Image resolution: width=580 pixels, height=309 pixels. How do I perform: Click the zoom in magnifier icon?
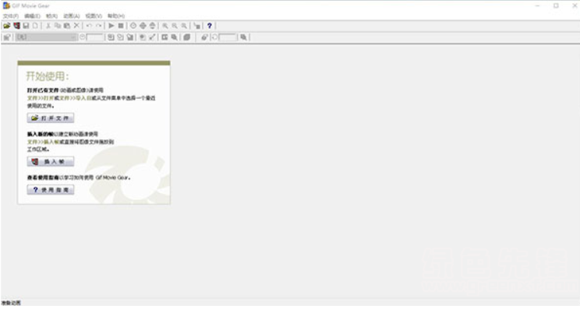(165, 26)
